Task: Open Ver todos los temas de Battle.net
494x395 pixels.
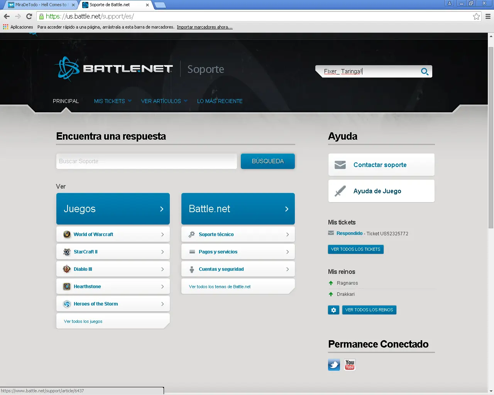Action: (x=220, y=287)
